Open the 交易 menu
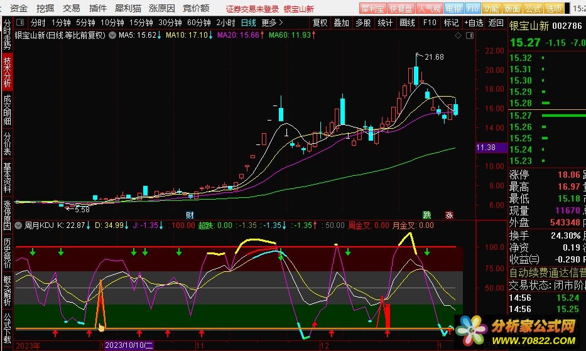This screenshot has height=351, width=586. click(72, 8)
